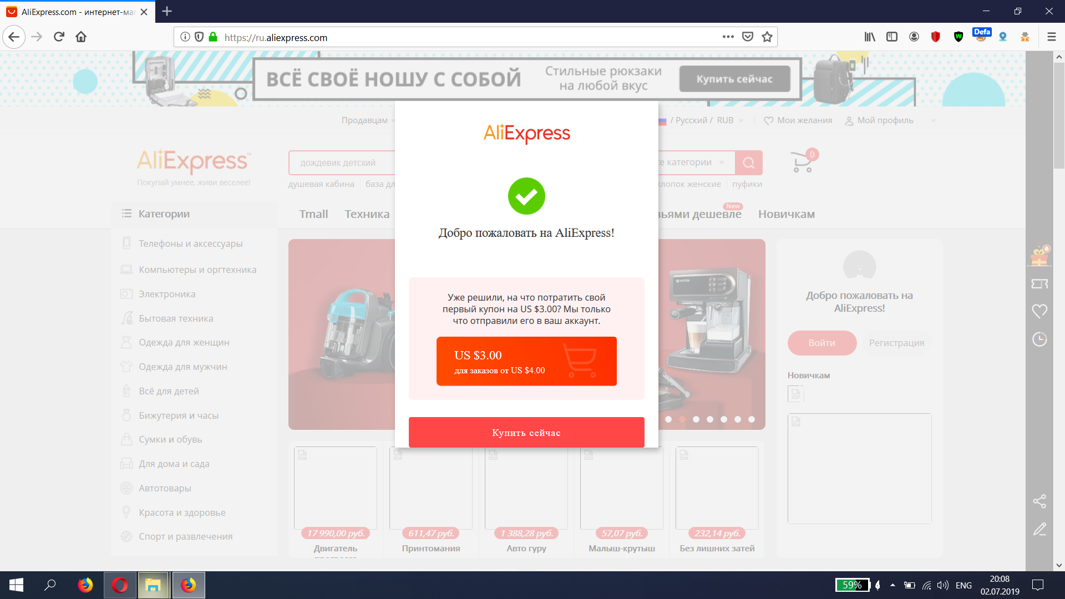Open Мои желания wishlist link
This screenshot has width=1065, height=599.
click(x=798, y=120)
